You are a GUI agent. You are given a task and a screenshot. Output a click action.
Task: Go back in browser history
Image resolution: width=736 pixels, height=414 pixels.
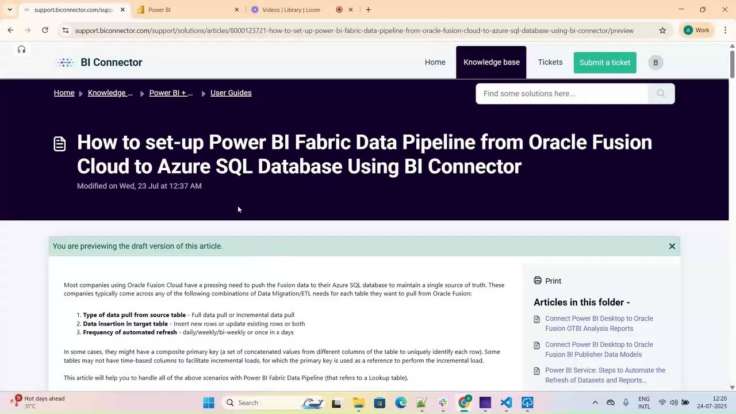click(10, 30)
